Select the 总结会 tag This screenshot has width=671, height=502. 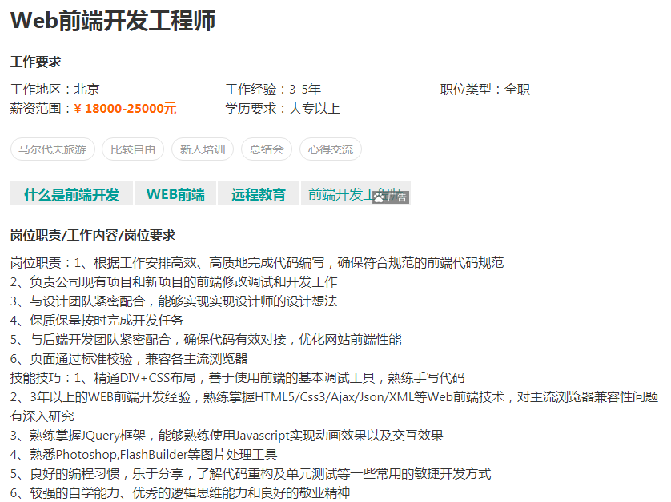(x=267, y=149)
